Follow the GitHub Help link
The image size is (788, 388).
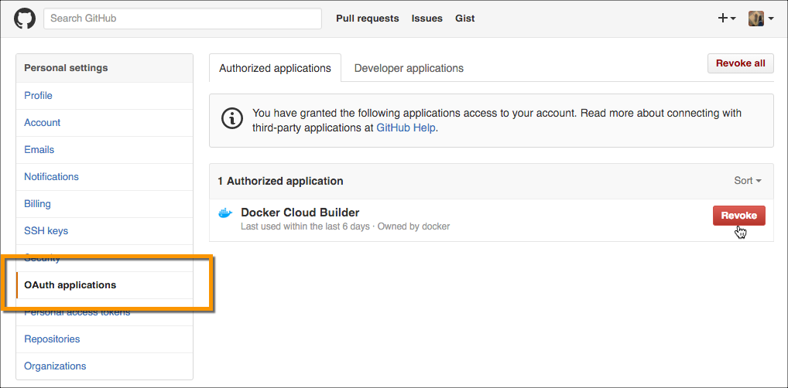(x=406, y=128)
